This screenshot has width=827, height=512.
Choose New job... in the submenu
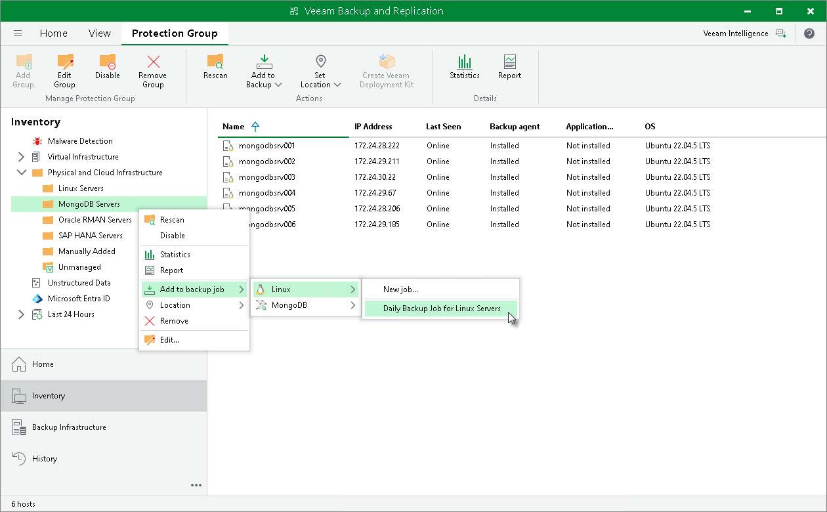point(400,289)
